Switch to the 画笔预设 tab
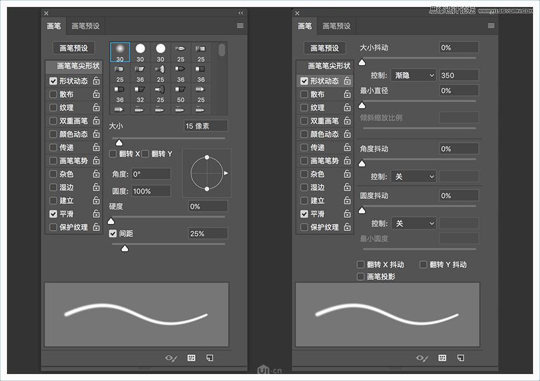The height and width of the screenshot is (381, 540). tap(86, 25)
